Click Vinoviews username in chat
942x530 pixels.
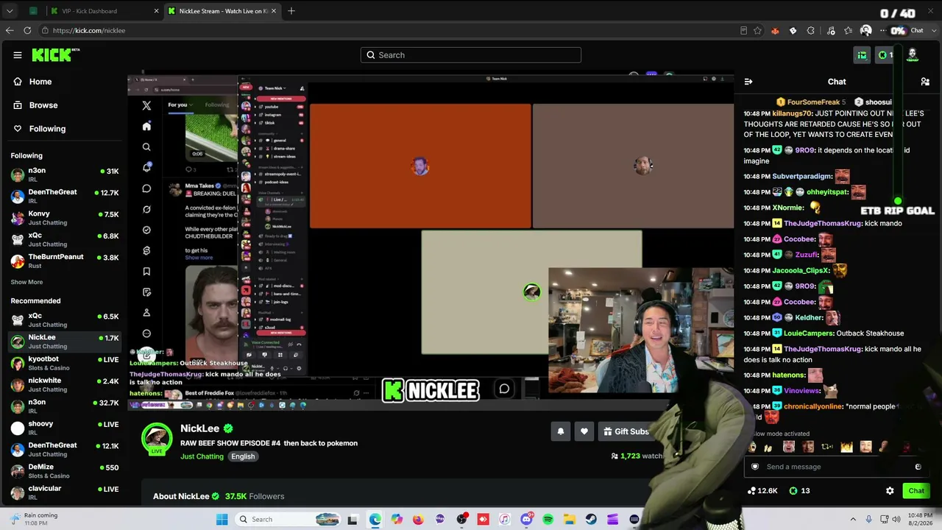tap(801, 391)
